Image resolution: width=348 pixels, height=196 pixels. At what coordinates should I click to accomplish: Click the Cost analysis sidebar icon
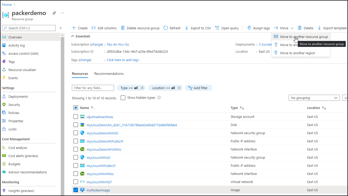[4, 148]
